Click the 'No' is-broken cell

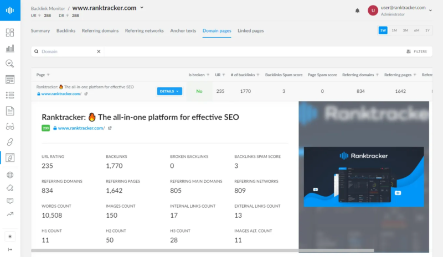pyautogui.click(x=199, y=91)
